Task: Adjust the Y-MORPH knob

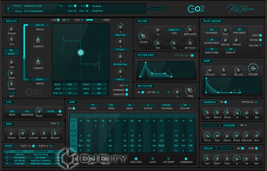Action: [x=38, y=62]
